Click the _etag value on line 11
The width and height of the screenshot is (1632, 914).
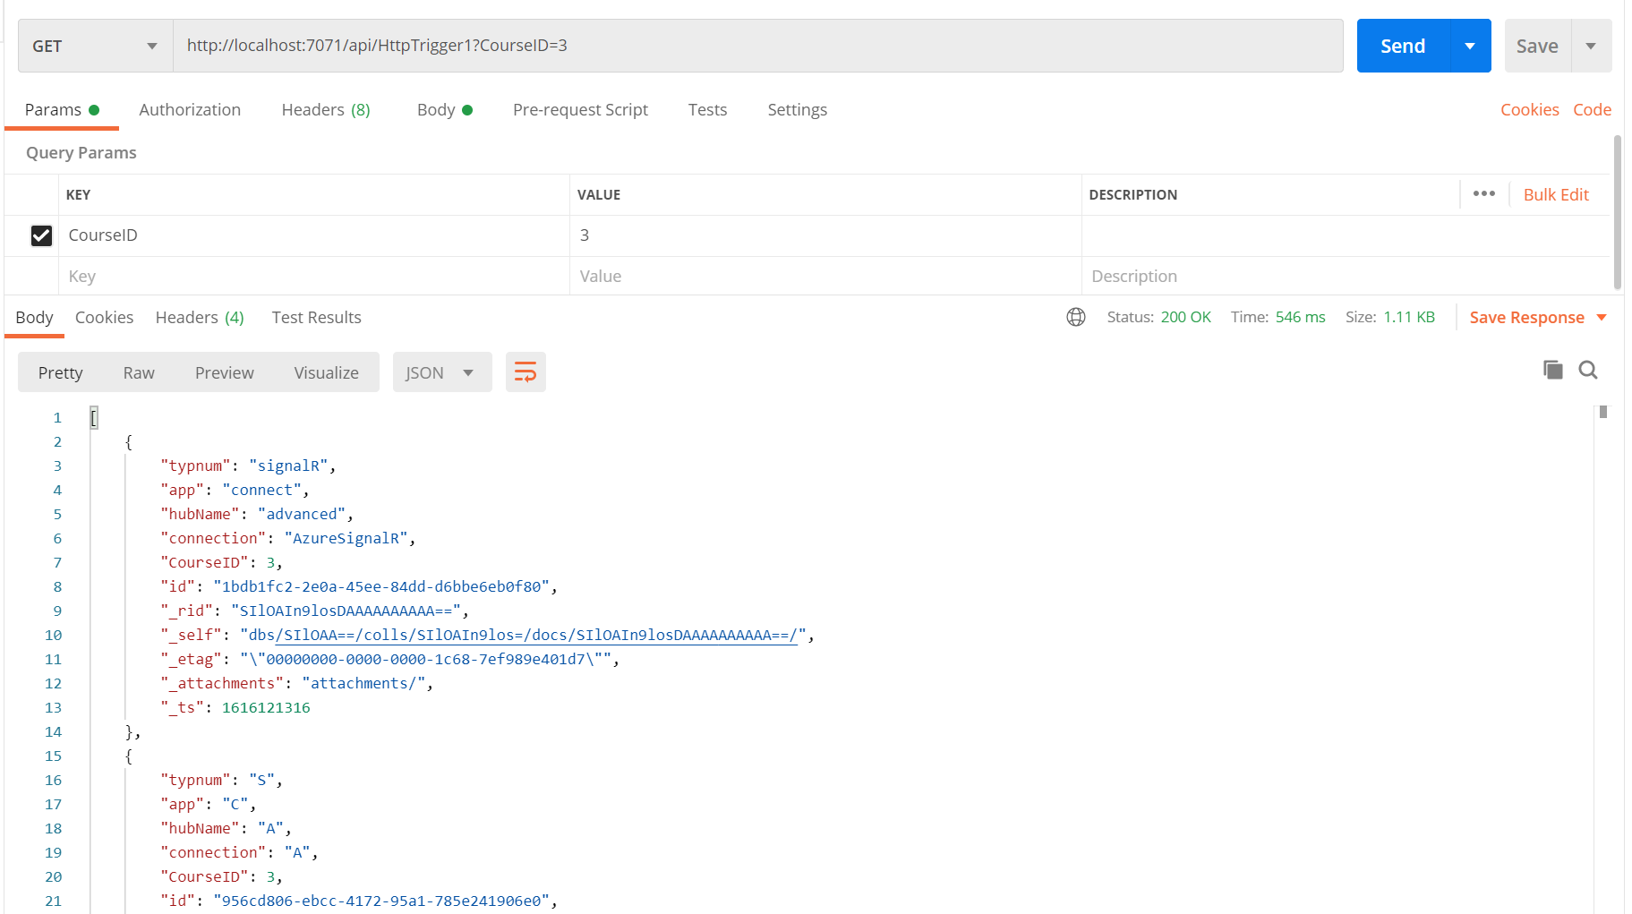pyautogui.click(x=425, y=659)
